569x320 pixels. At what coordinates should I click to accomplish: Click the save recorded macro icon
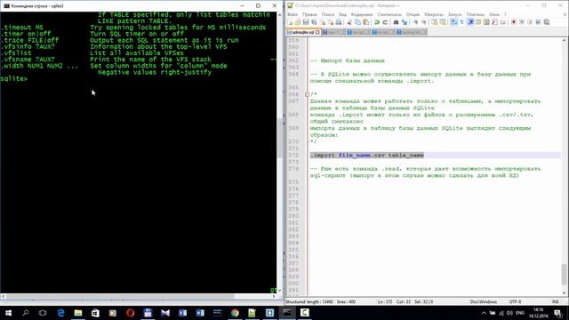pyautogui.click(x=547, y=22)
